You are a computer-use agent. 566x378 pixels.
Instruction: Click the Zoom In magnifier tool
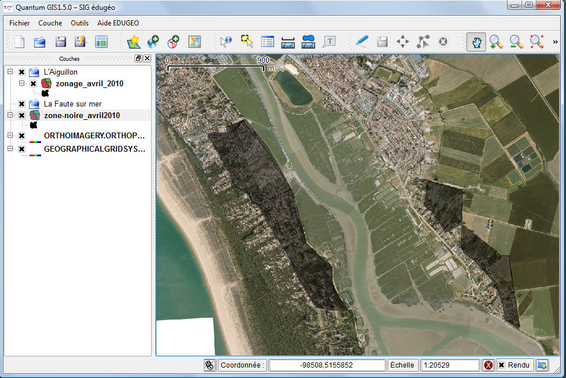point(496,42)
